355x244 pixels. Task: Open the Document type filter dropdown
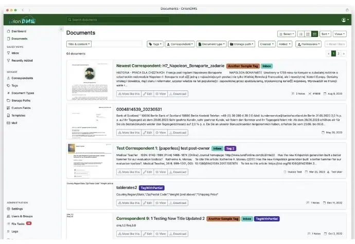(x=211, y=44)
